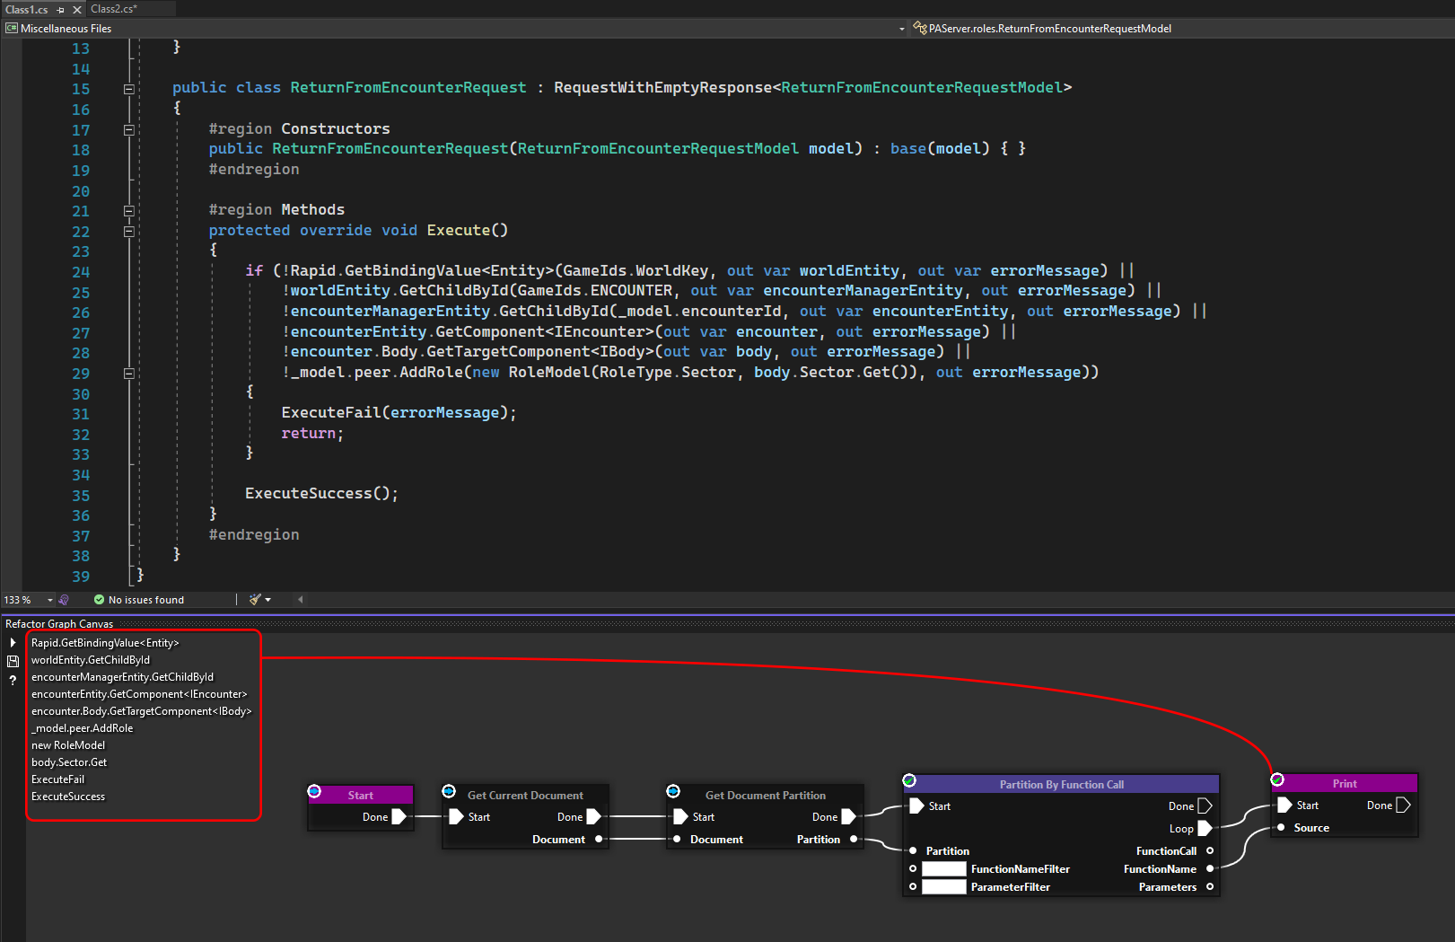Click Start input port on Get Current Document
This screenshot has height=942, width=1455.
coord(456,817)
